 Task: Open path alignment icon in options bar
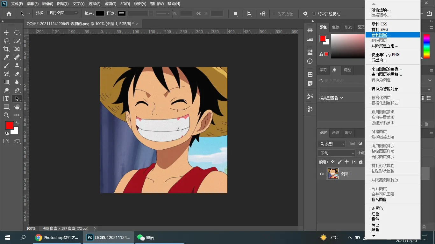(x=249, y=14)
